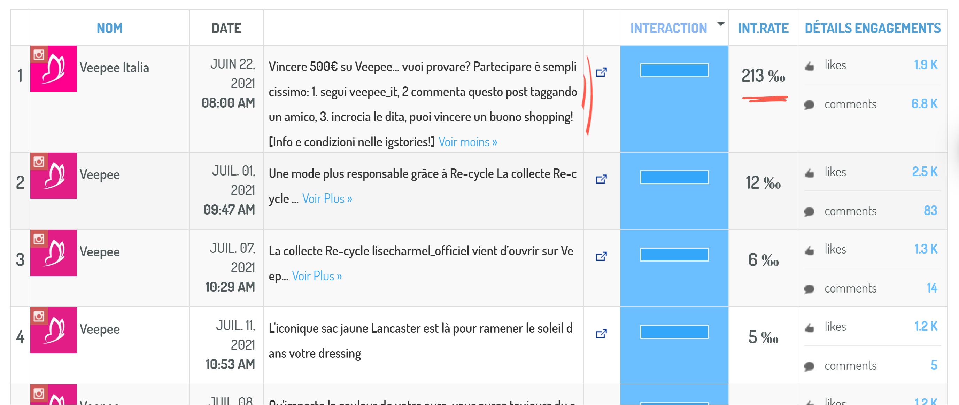Click comments bubble icon in row 1
The image size is (959, 405).
[x=809, y=105]
